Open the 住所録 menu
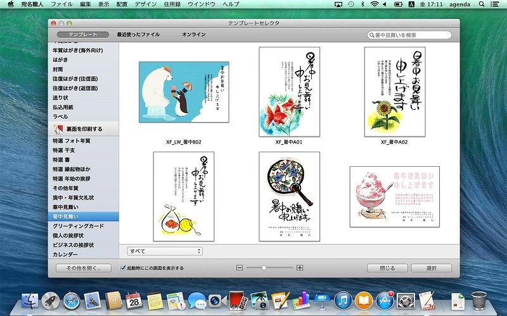Screen dimensions: 507x316 tap(172, 4)
